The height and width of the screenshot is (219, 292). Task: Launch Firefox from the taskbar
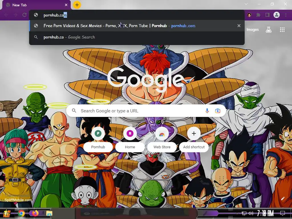(35, 213)
